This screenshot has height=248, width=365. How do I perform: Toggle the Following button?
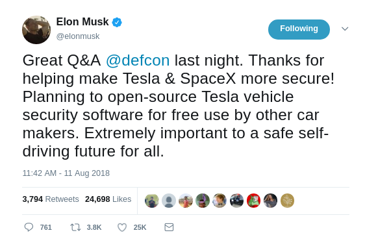pyautogui.click(x=299, y=29)
